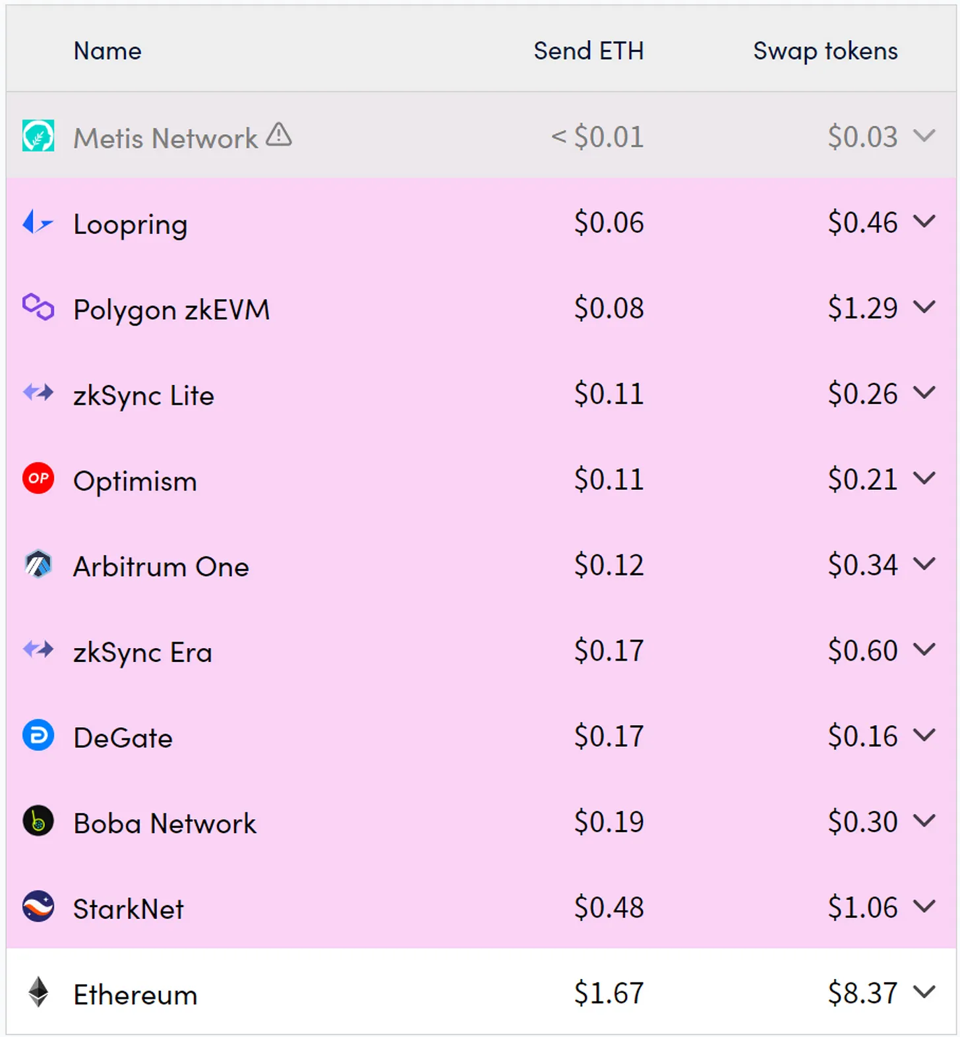Click the red Optimism OP icon
Screen dimensions: 960x1037
[x=38, y=479]
